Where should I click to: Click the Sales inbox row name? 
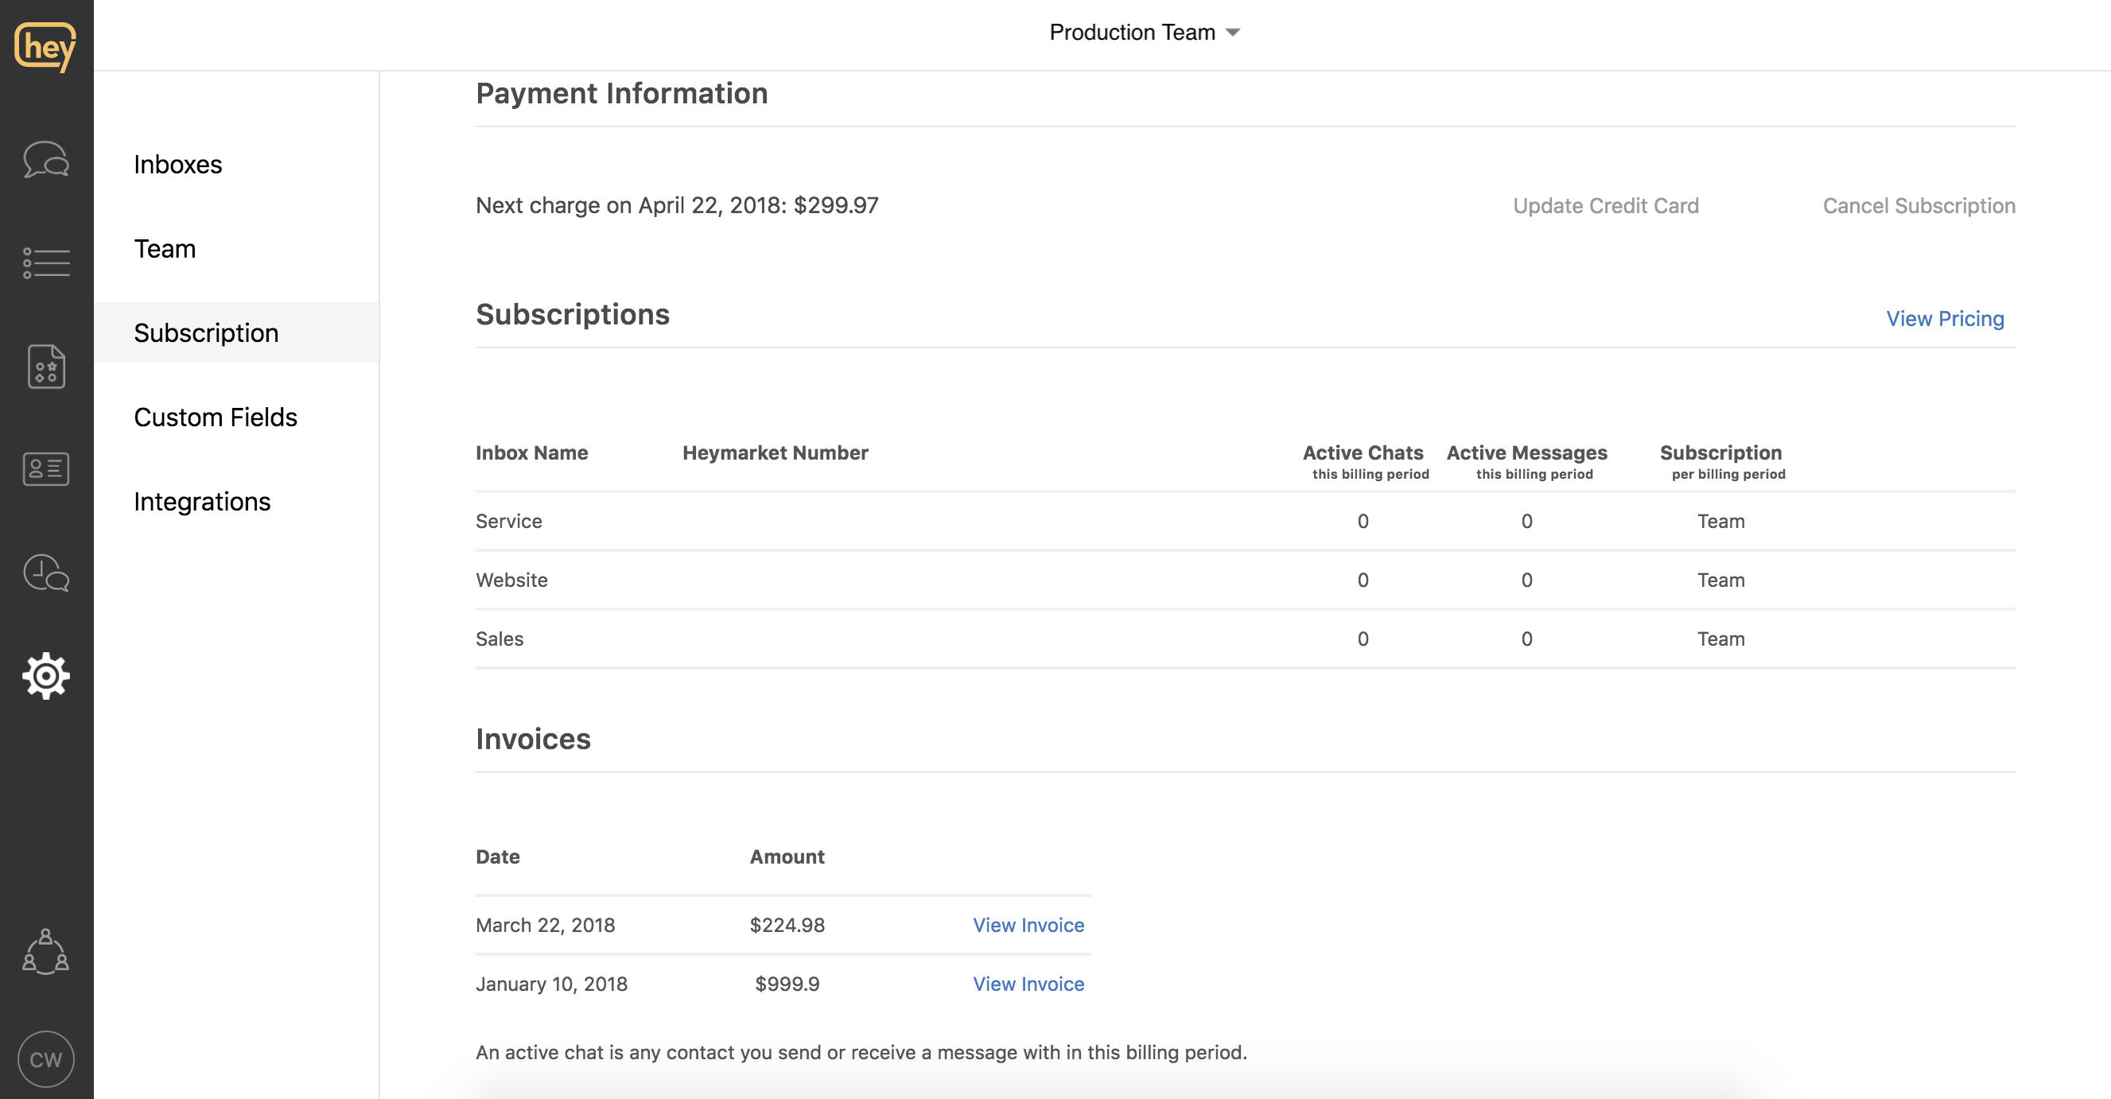(499, 639)
